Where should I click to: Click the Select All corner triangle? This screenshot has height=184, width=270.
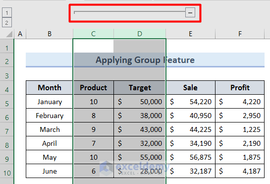(9, 34)
